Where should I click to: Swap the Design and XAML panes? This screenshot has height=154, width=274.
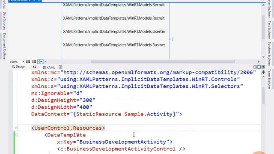pos(34,67)
